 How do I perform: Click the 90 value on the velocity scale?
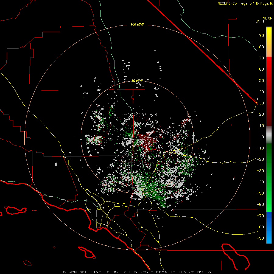pos(262,36)
